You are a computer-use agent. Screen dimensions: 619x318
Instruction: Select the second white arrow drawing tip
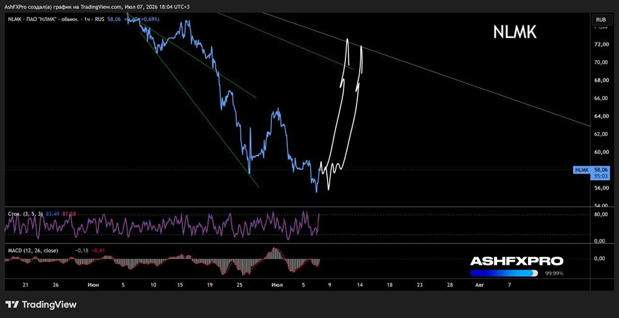(361, 48)
